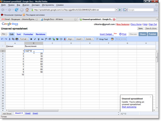The height and width of the screenshot is (121, 161).
Task: Click the Save button
Action: [140, 29]
